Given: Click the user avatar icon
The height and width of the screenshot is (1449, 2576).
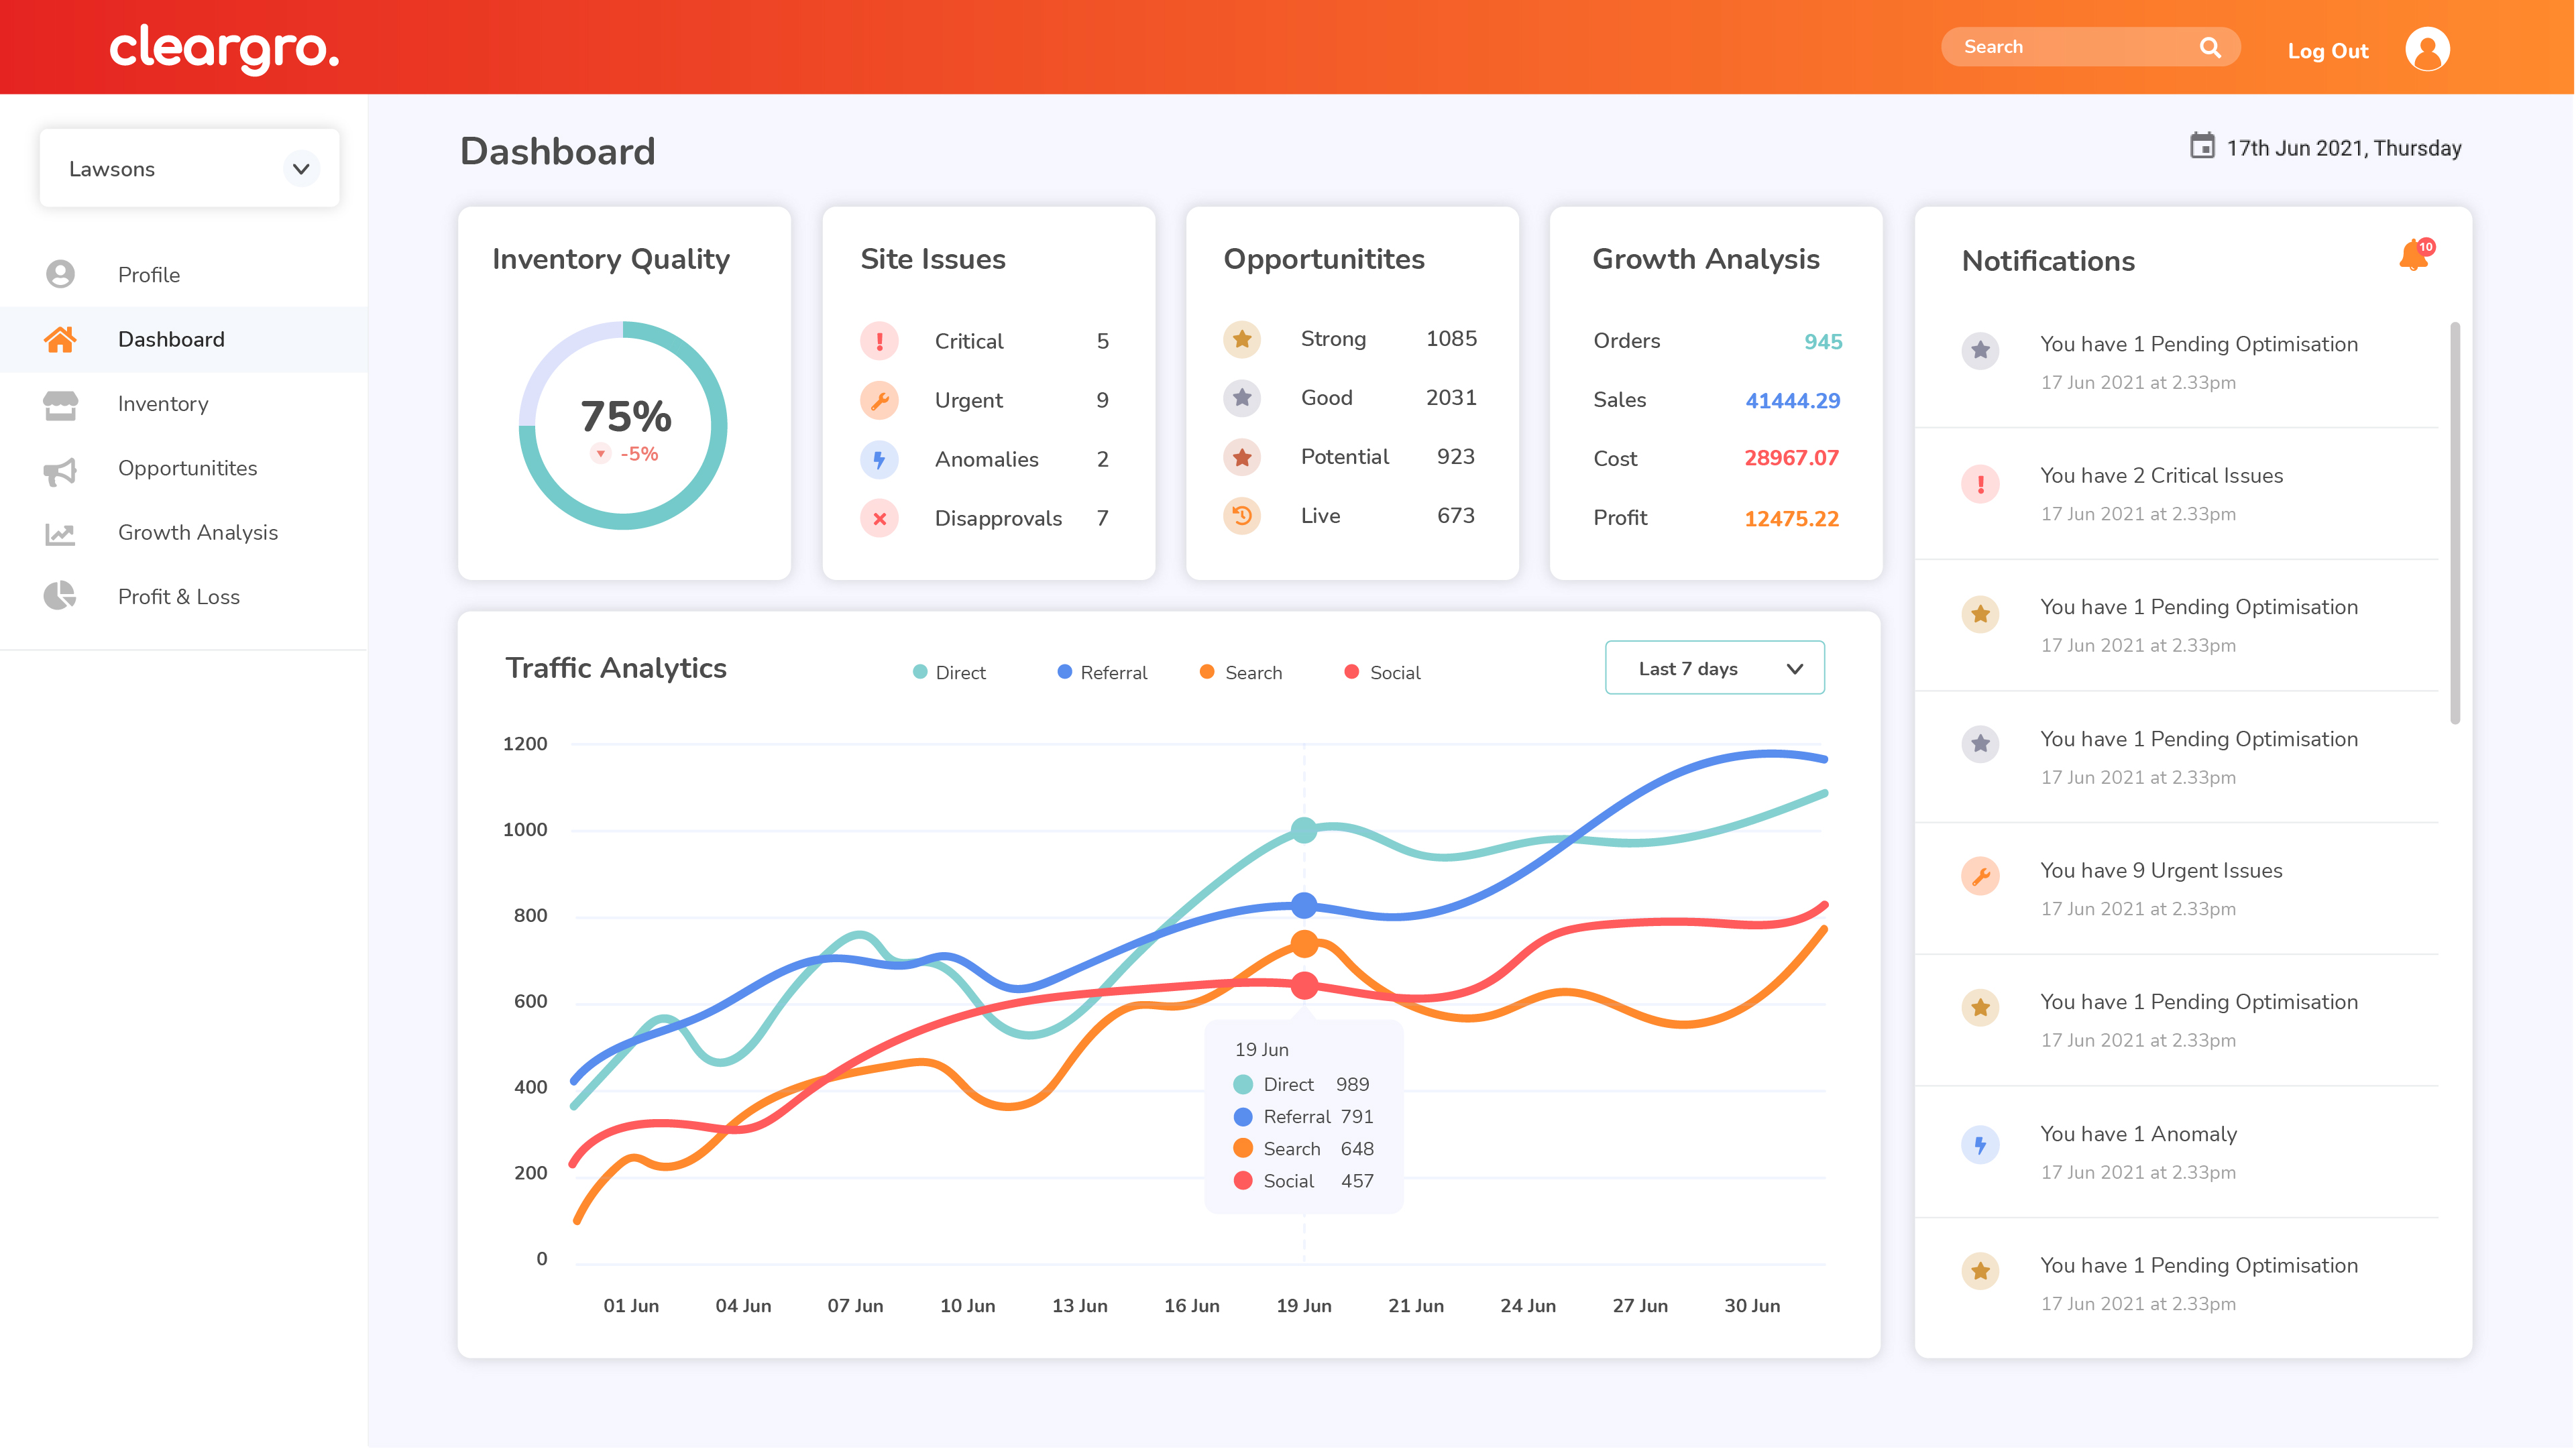Looking at the screenshot, I should click(x=2427, y=49).
